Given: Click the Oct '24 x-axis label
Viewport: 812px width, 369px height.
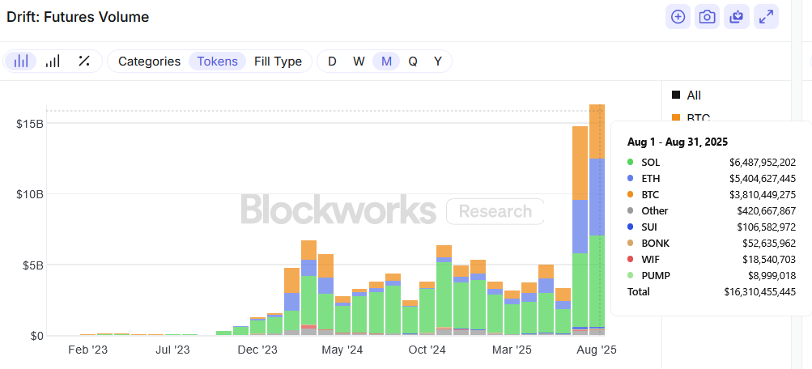Looking at the screenshot, I should tap(427, 350).
